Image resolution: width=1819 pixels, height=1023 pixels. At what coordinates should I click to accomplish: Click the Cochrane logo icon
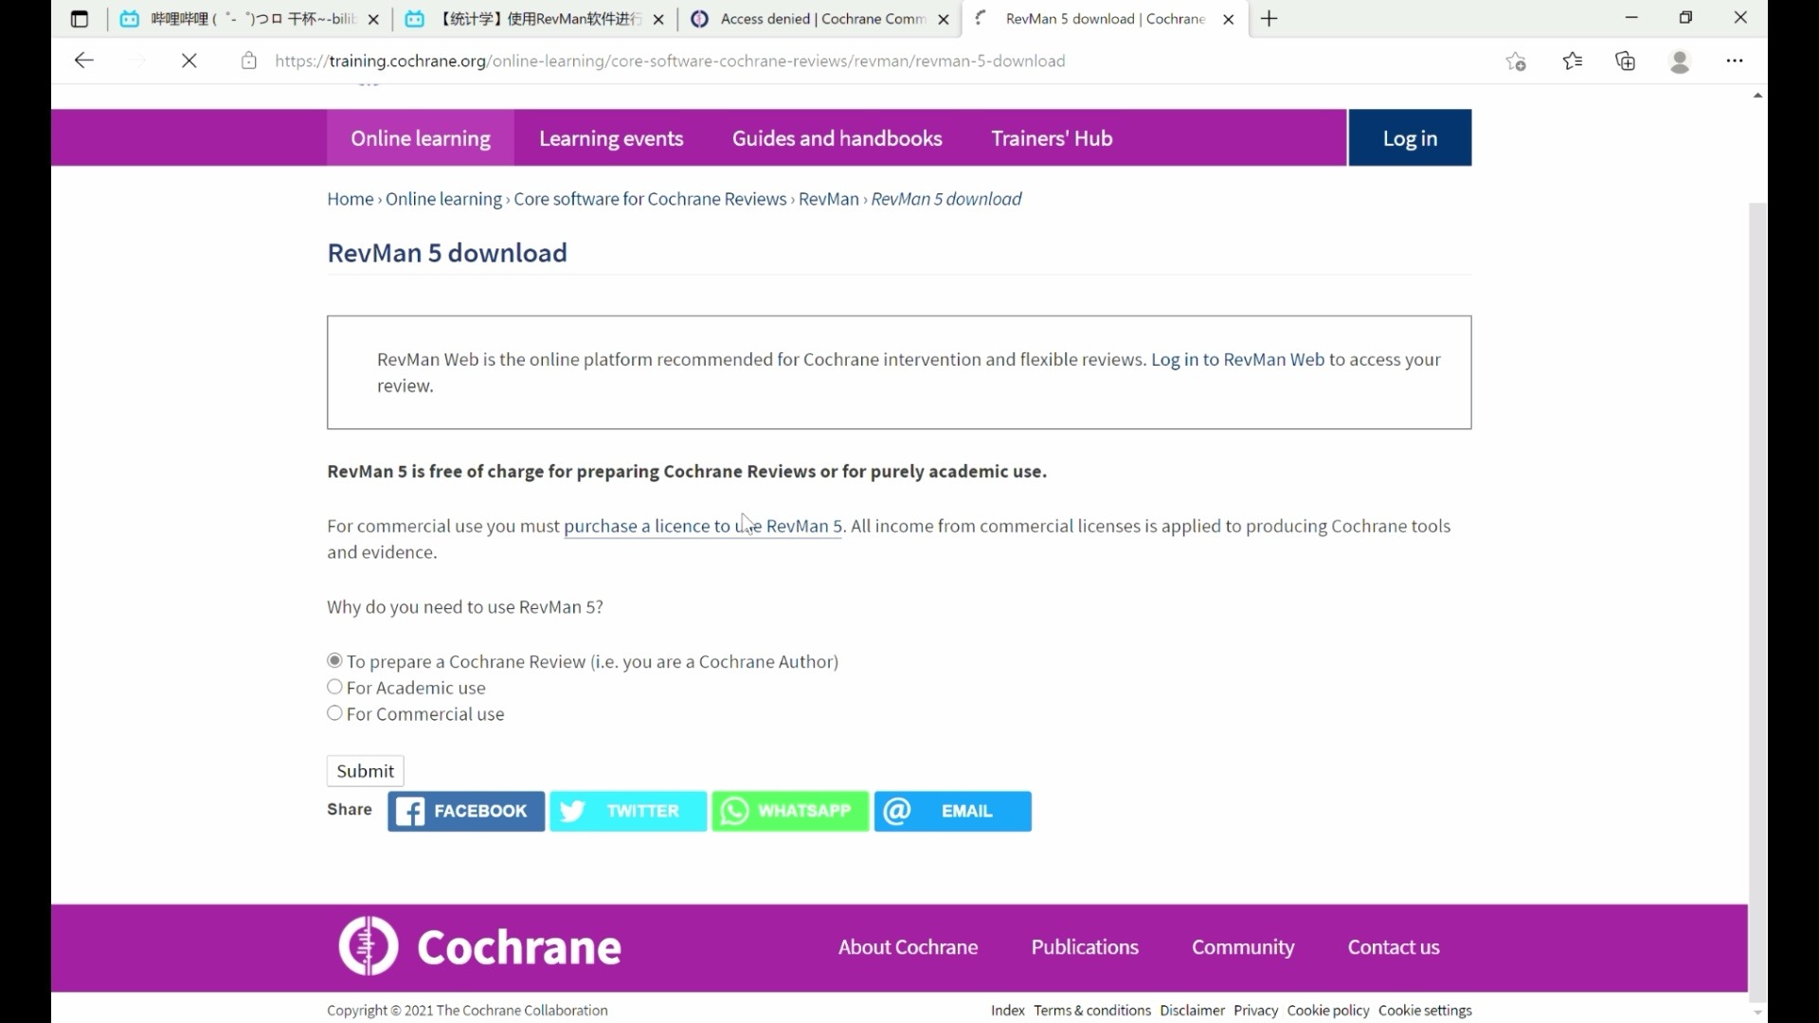point(368,947)
